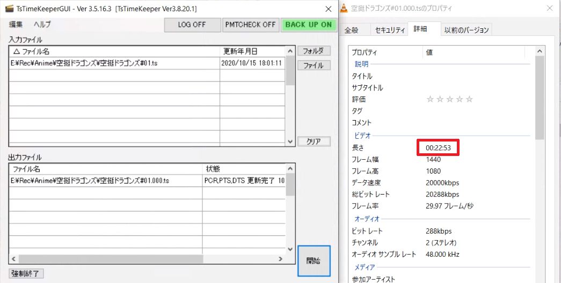Click the PCR,PTS,DTS 更新完了 status cell
561x283 pixels.
coord(244,181)
